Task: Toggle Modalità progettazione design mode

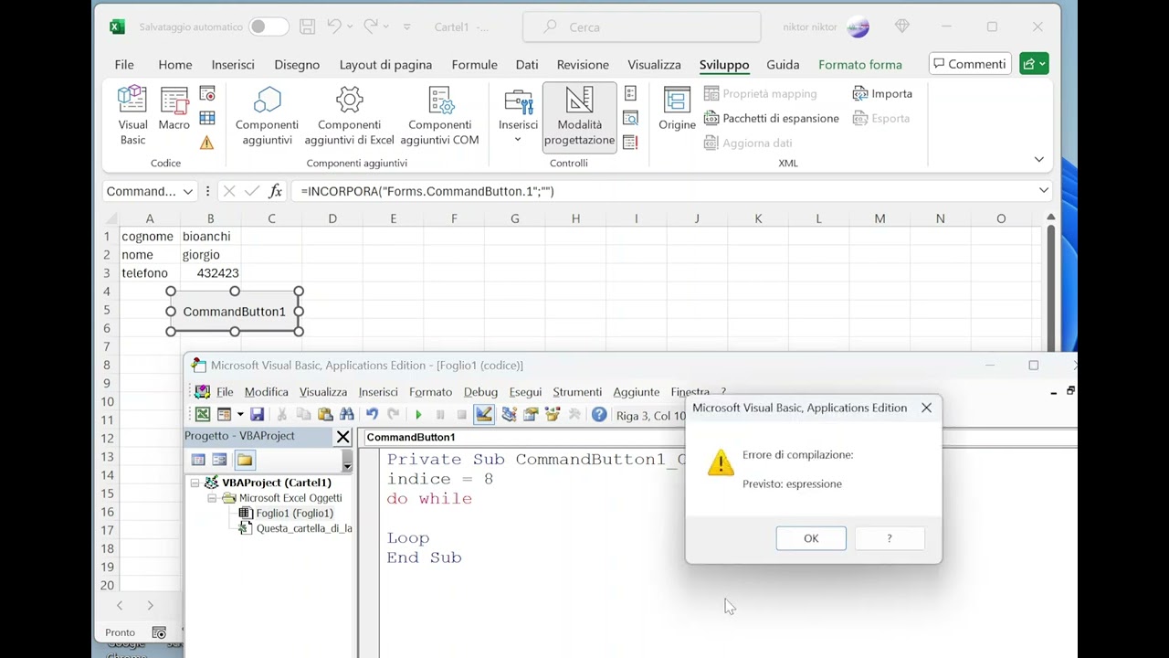Action: [579, 115]
